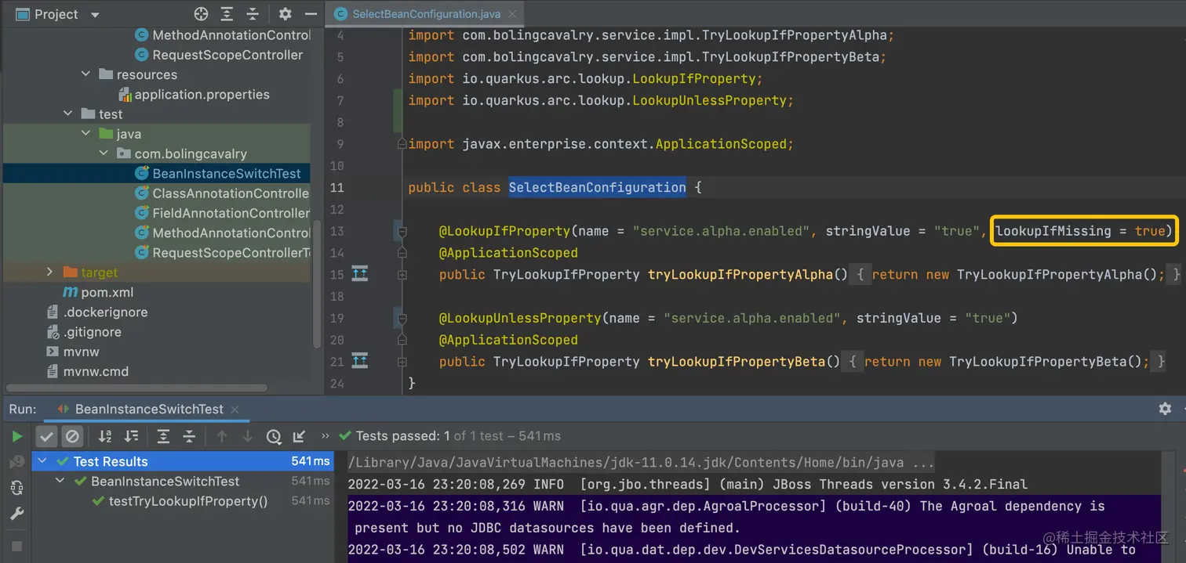The height and width of the screenshot is (563, 1186).
Task: Collapse the Test Results root node
Action: [42, 461]
